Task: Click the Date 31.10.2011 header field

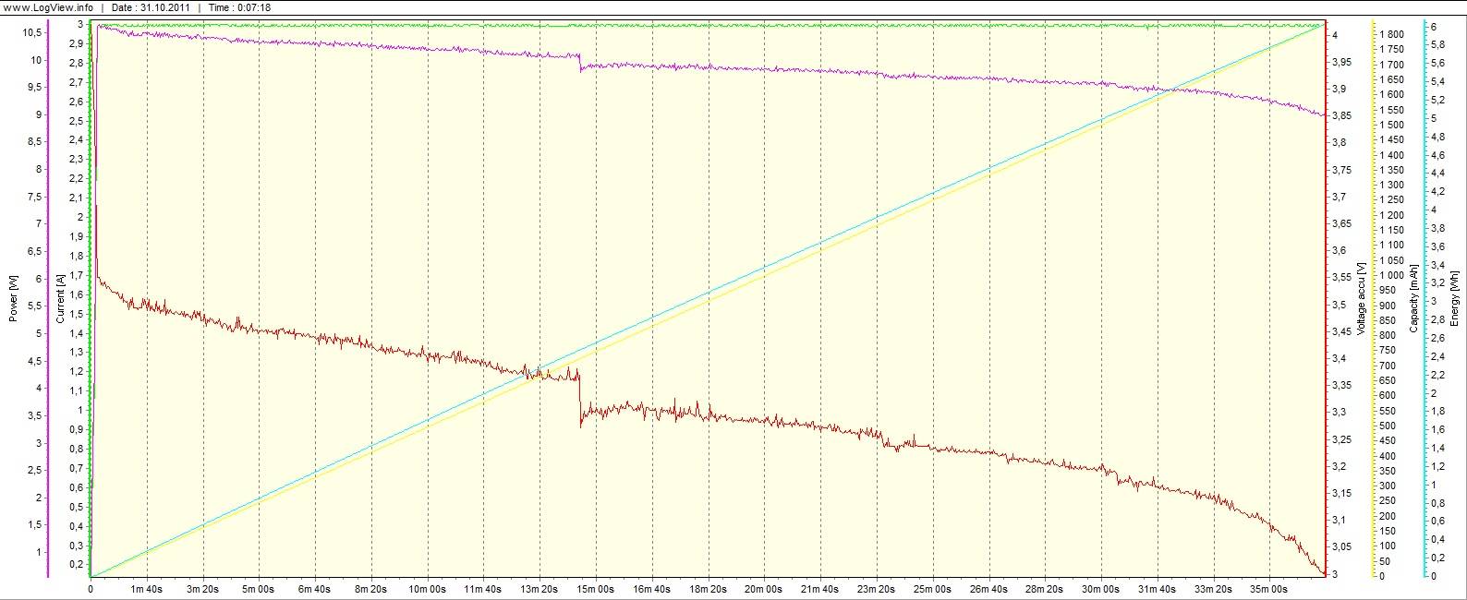Action: point(151,7)
